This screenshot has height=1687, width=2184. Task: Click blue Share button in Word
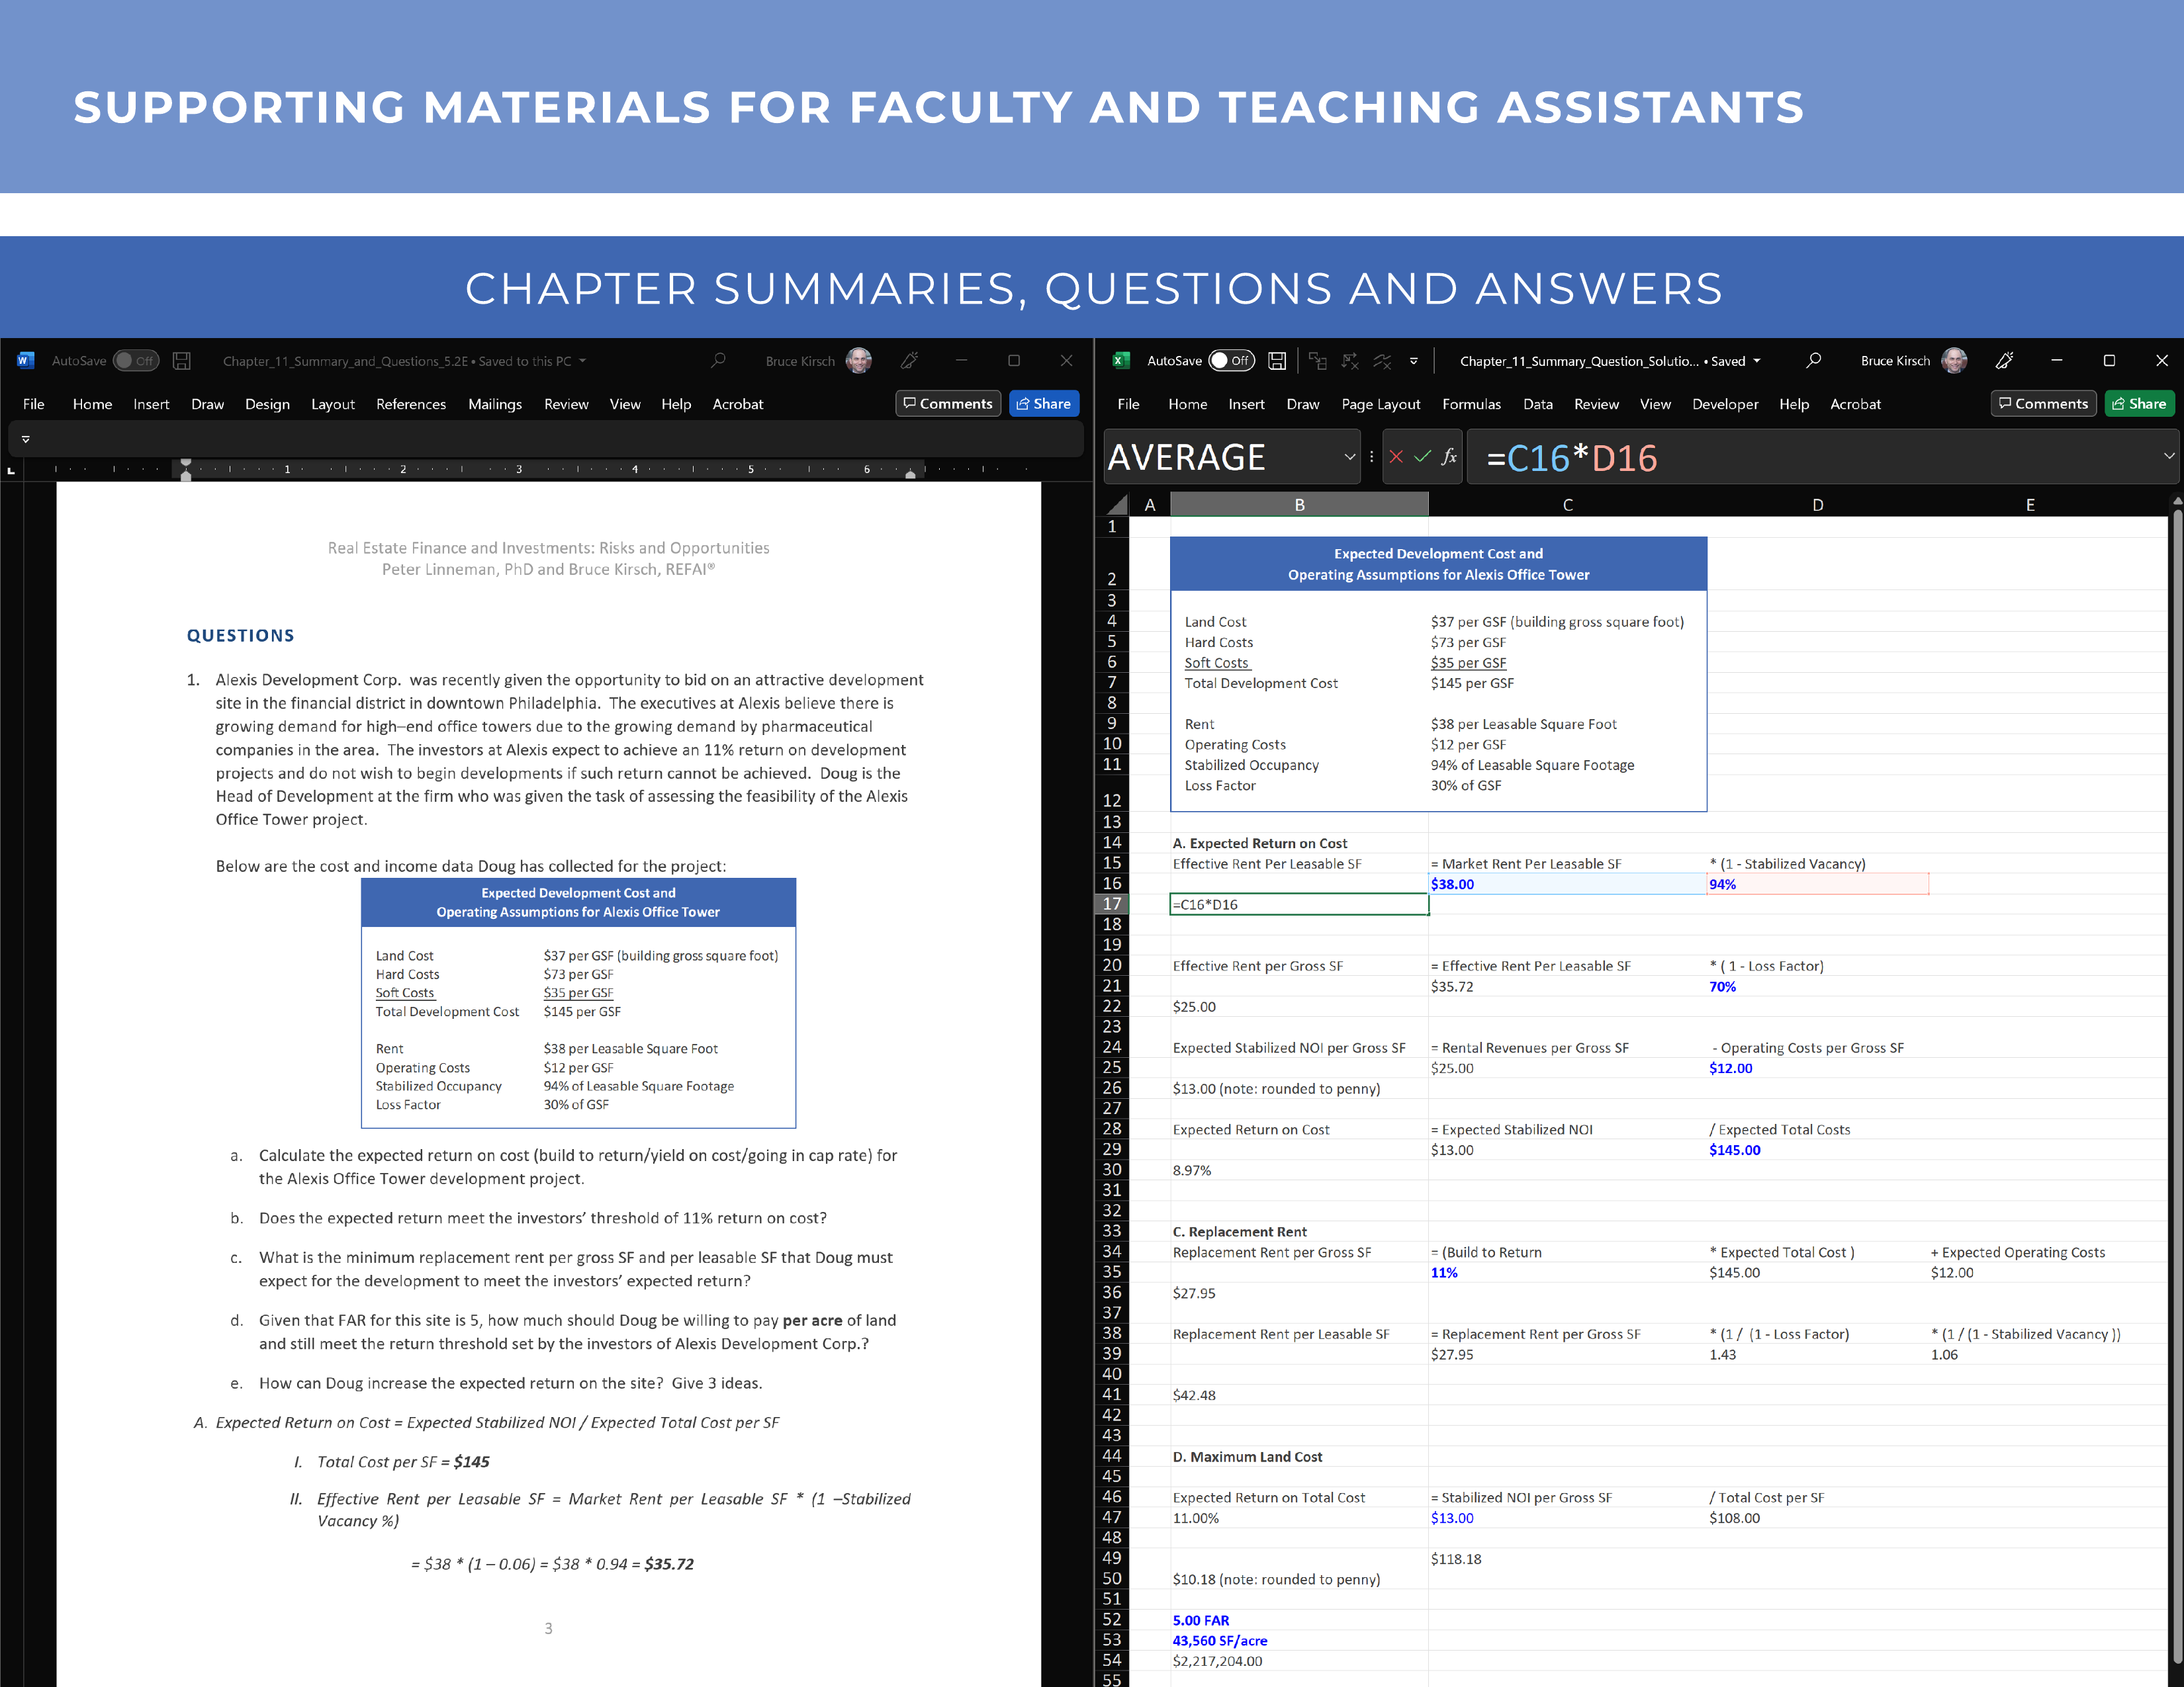(1044, 404)
